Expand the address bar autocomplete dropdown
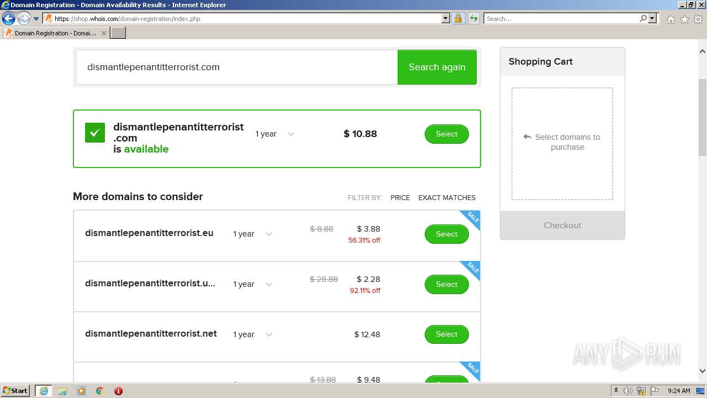The image size is (707, 398). point(446,18)
